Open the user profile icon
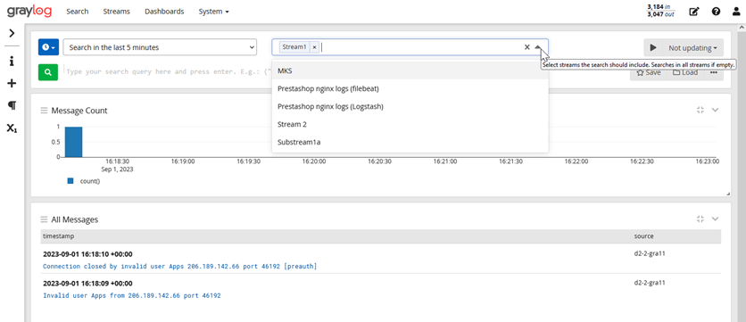The height and width of the screenshot is (322, 746). [x=736, y=12]
